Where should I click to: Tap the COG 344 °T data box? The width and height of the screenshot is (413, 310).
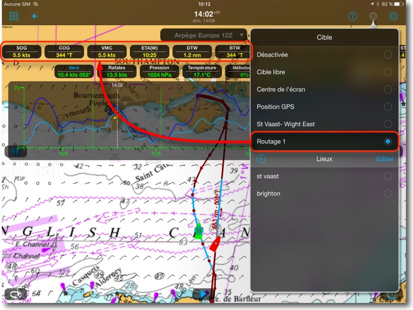(x=64, y=51)
